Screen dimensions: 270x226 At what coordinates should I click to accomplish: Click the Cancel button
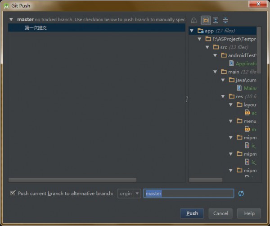pos(220,213)
